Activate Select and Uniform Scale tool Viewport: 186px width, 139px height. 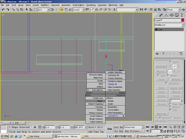click(x=70, y=9)
